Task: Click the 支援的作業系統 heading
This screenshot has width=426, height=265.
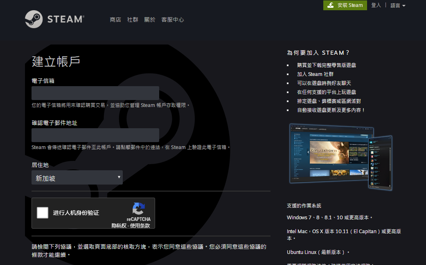Action: click(x=304, y=206)
